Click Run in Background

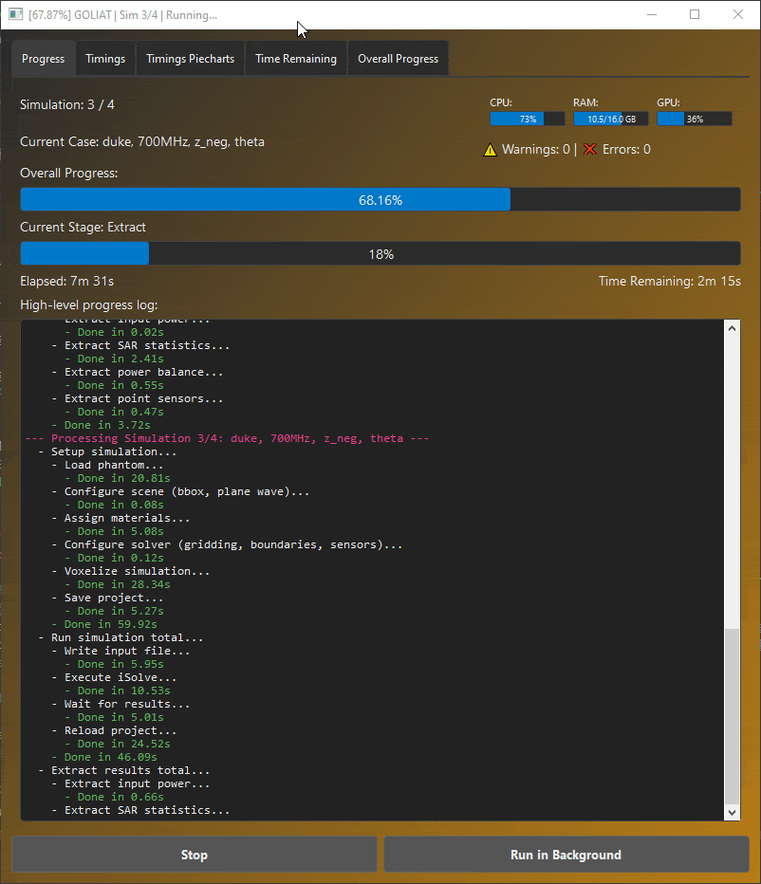point(566,854)
